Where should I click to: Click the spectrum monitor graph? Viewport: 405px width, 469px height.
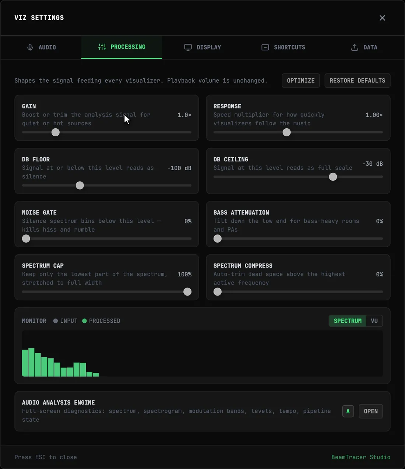click(202, 354)
